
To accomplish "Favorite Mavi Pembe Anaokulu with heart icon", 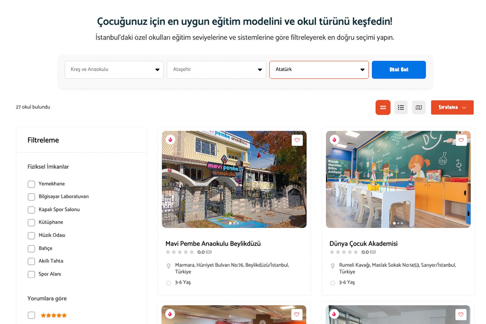I will click(x=297, y=140).
